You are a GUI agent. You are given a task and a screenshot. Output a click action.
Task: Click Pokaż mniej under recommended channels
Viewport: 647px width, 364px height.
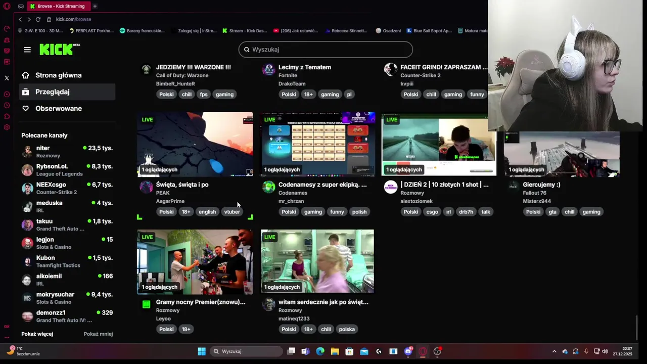point(98,334)
